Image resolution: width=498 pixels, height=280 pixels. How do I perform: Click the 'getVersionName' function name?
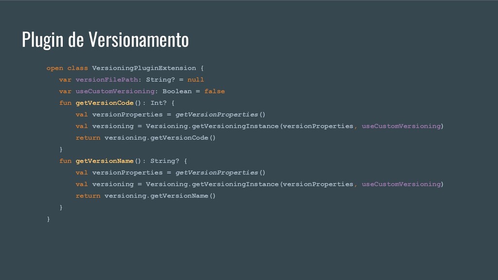coord(105,161)
